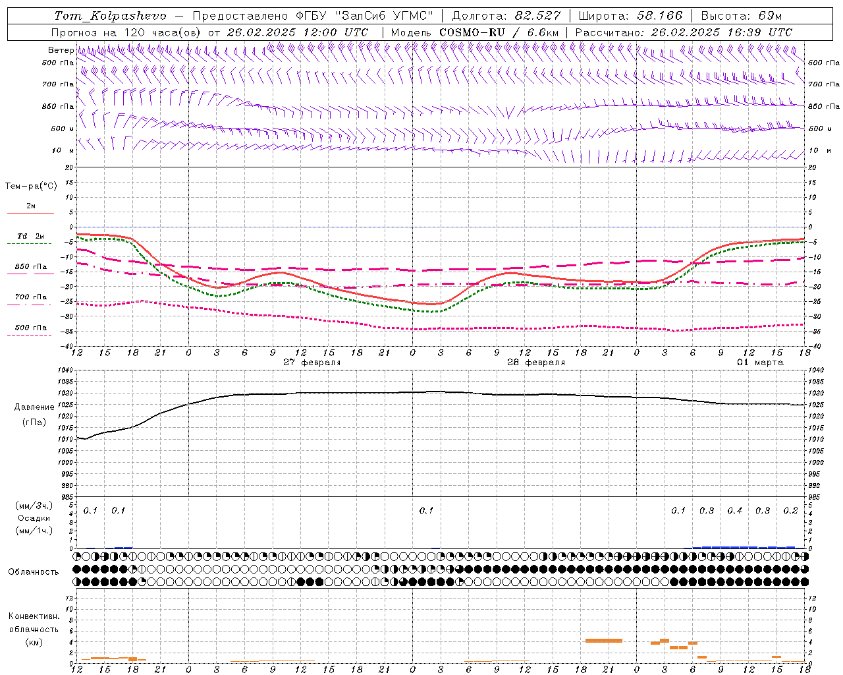Viewport: 843px width, 675px height.
Task: Click the Широта: 58.166 value
Action: (631, 16)
